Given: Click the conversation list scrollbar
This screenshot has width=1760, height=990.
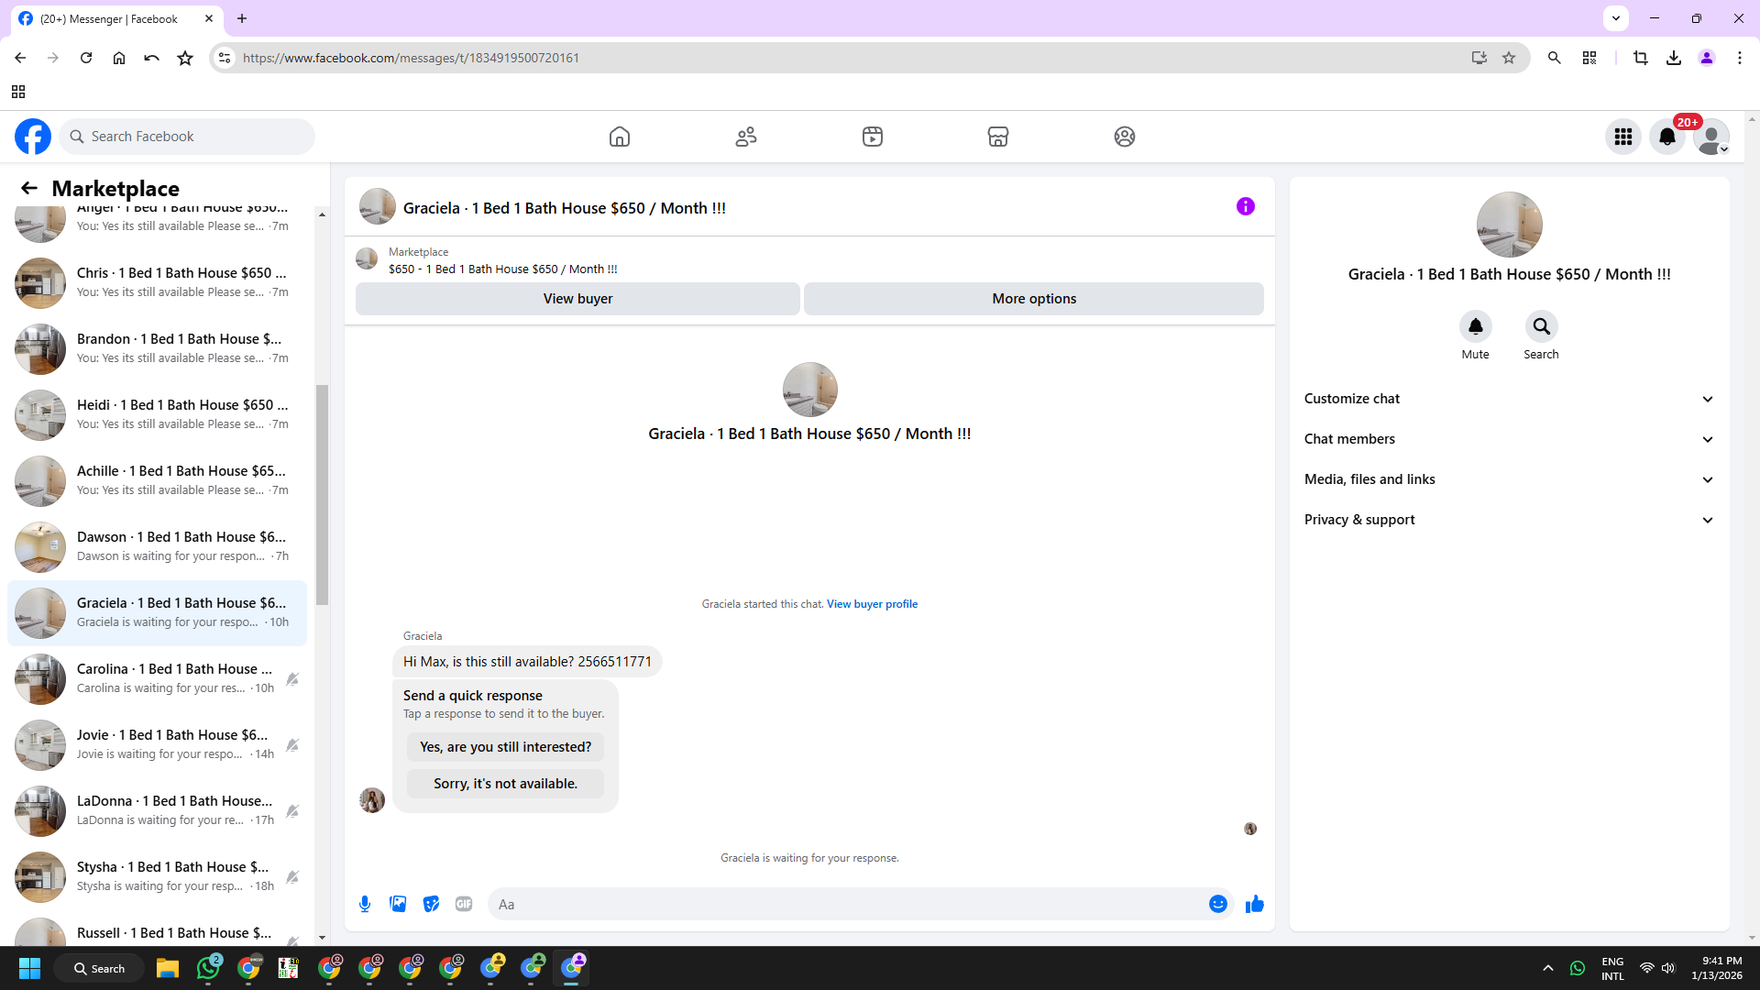Looking at the screenshot, I should click(322, 495).
